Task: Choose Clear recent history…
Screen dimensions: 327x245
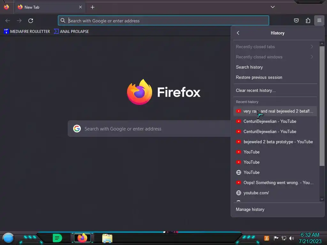Action: point(275,90)
